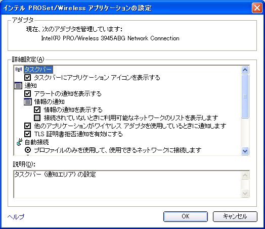The height and width of the screenshot is (229, 265).
Task: Click the キャンセル button
Action: pos(235,216)
